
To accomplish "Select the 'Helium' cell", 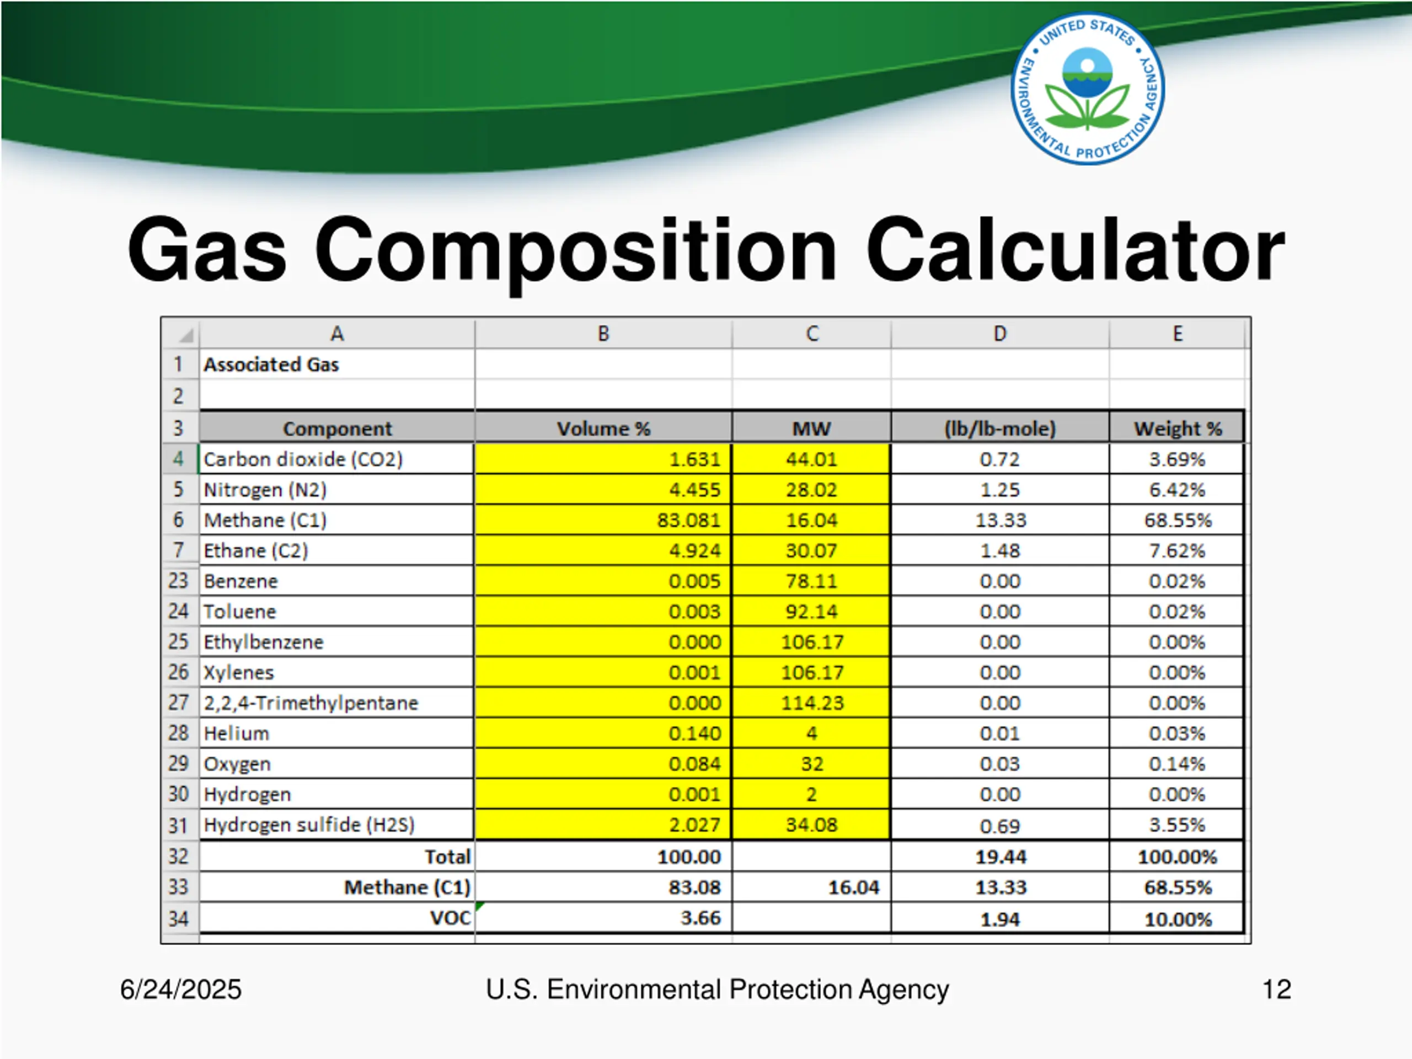I will (x=337, y=733).
